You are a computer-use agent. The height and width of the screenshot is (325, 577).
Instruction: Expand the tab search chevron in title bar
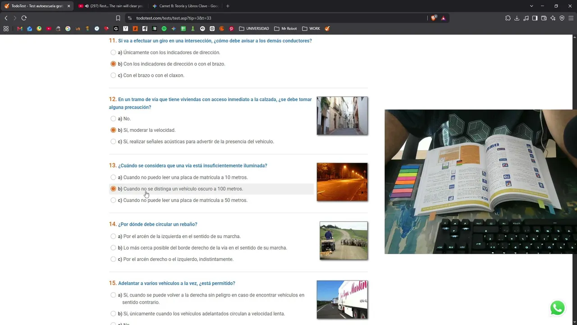point(531,6)
